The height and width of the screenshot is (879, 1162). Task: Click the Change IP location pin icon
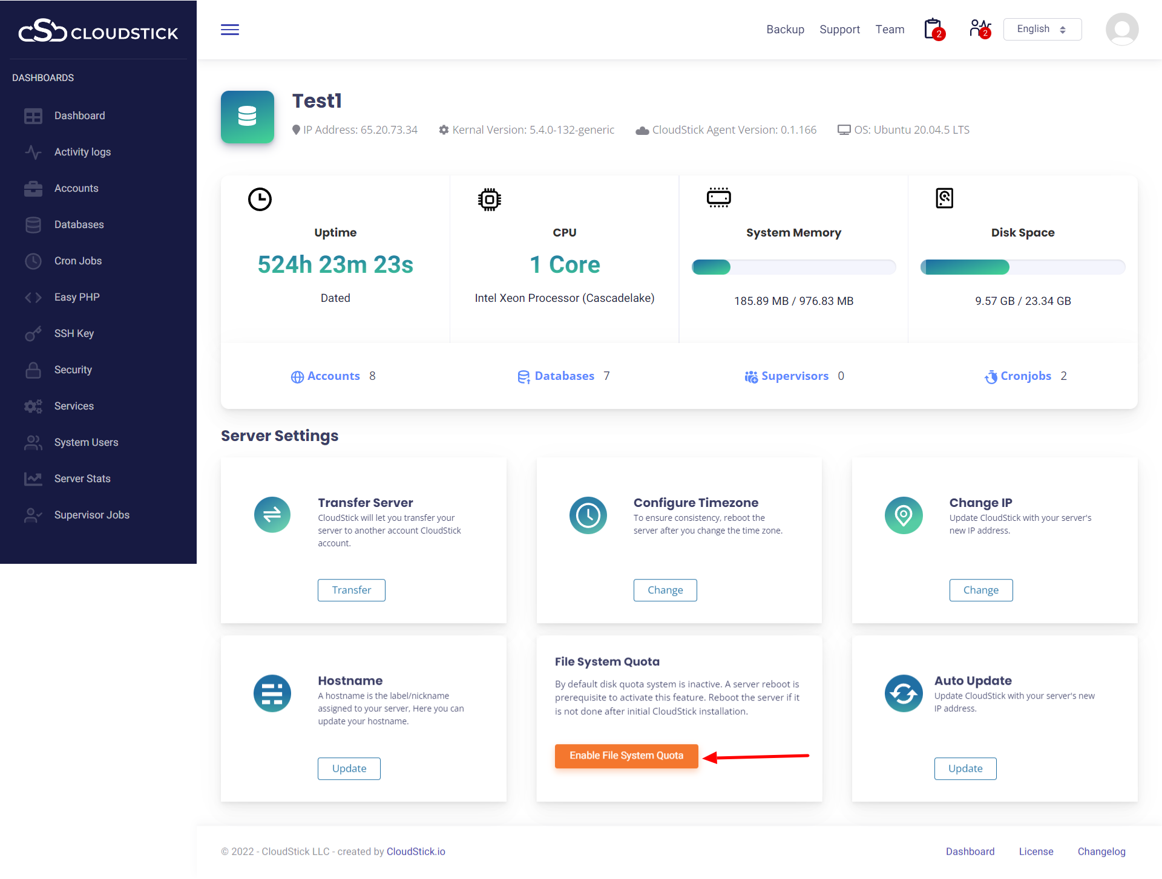(904, 515)
